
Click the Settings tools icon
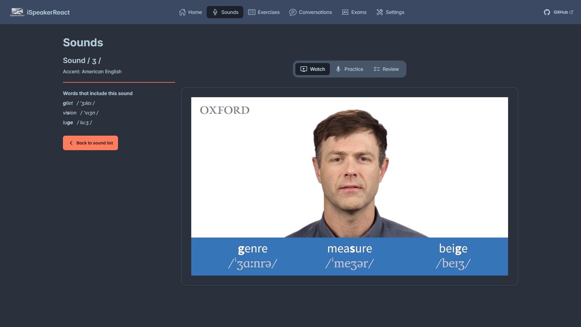[x=379, y=12]
